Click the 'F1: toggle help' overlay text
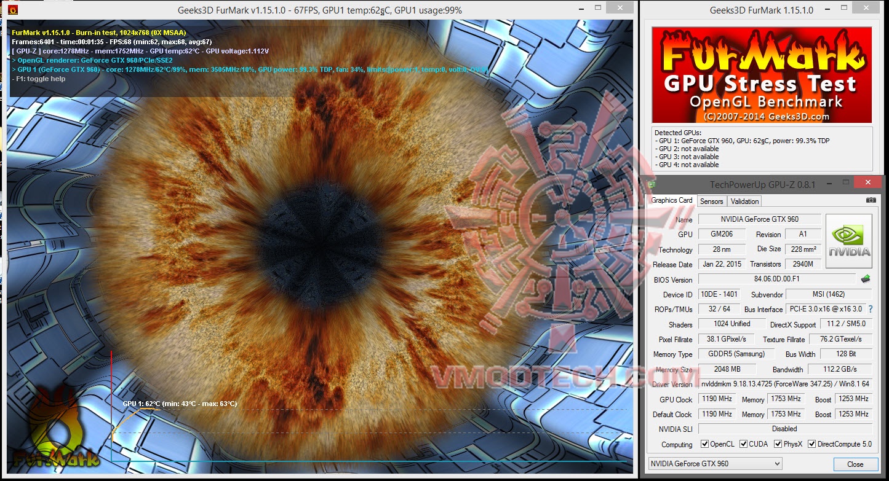The width and height of the screenshot is (889, 481). tap(38, 79)
